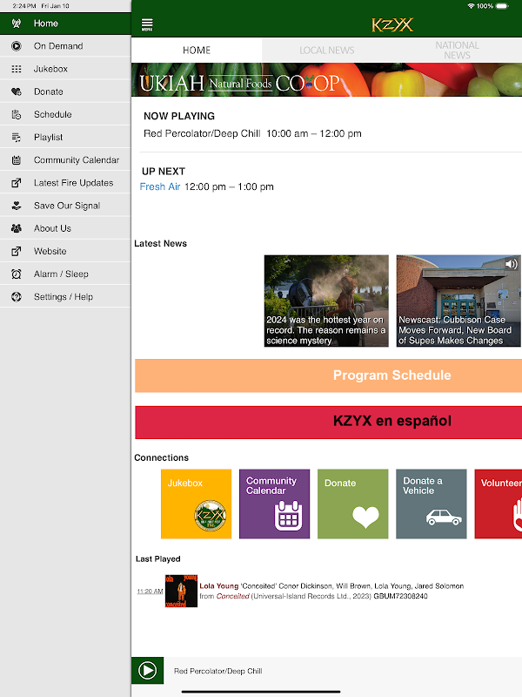Switch to the LOCAL NEWS tab
Screen dimensions: 522x697
[327, 51]
